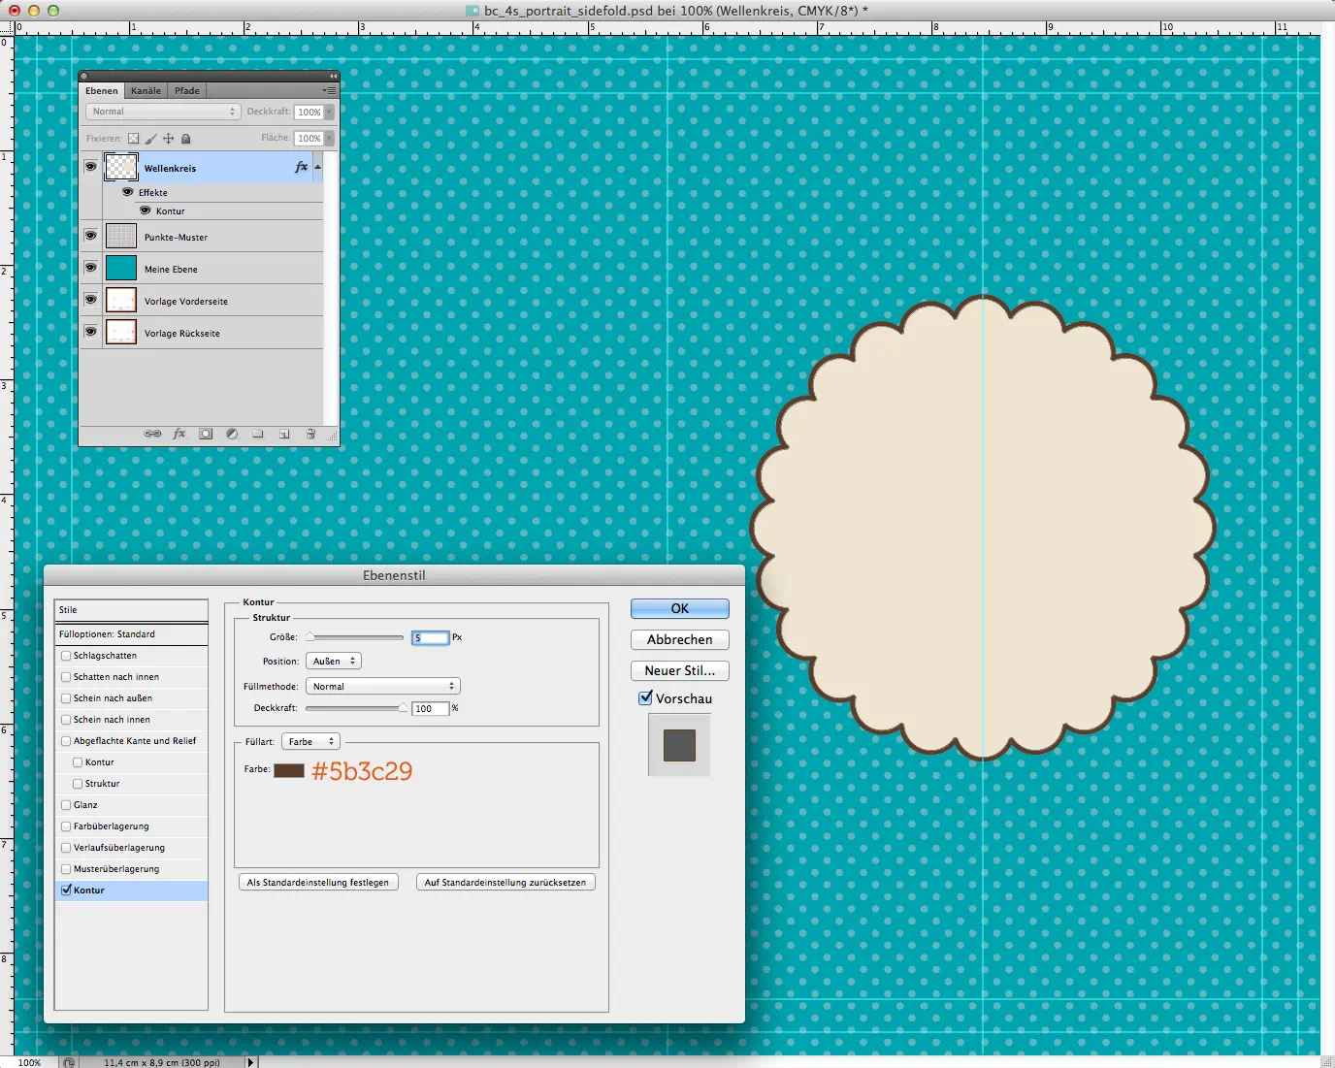Create a new layer group via folder icon
Viewport: 1335px width, 1068px height.
pos(258,434)
